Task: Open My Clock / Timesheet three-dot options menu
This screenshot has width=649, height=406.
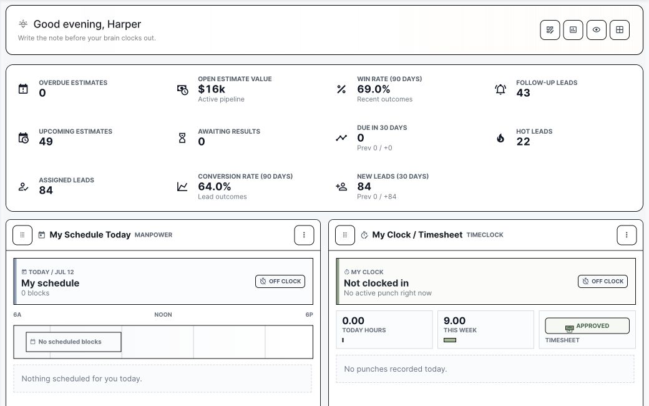Action: coord(627,235)
